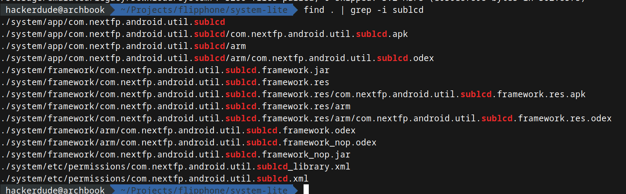Click the system/app result line ending in sublcd.odex
626x194 pixels.
(217, 58)
